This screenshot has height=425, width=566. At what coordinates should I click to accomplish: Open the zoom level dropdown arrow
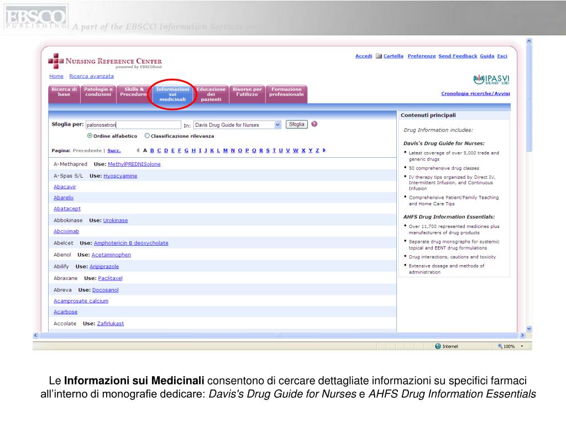click(522, 346)
